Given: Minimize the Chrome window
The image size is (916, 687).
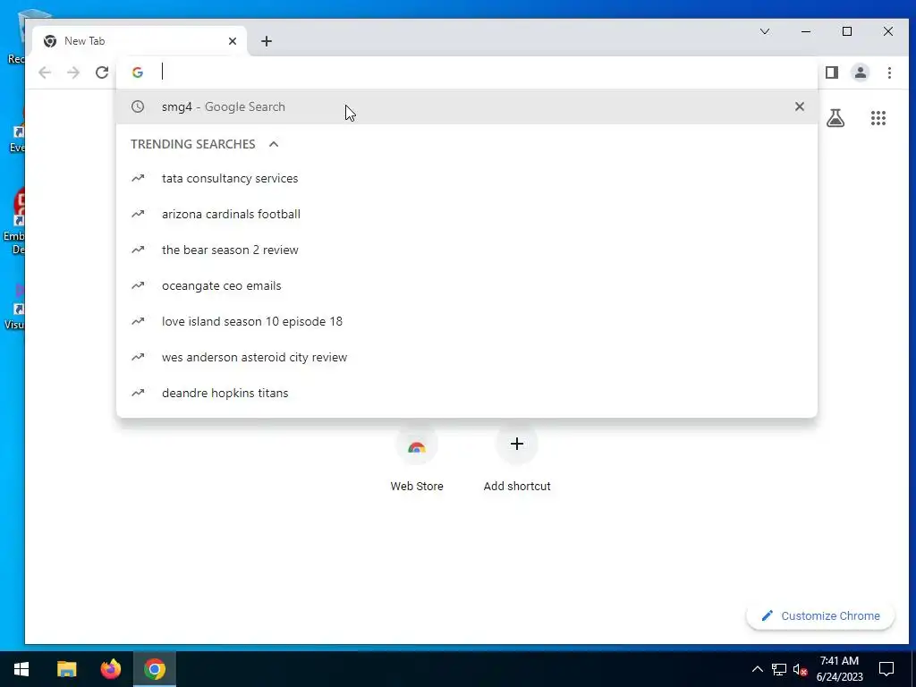Looking at the screenshot, I should (x=806, y=31).
